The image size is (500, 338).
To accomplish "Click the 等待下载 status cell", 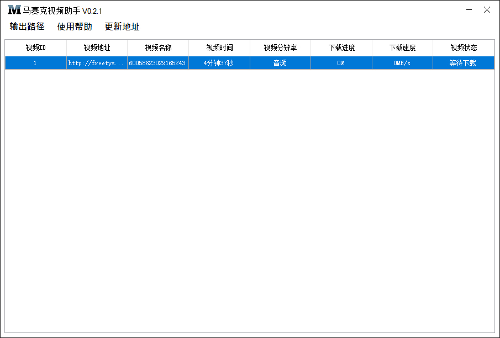I will 463,62.
